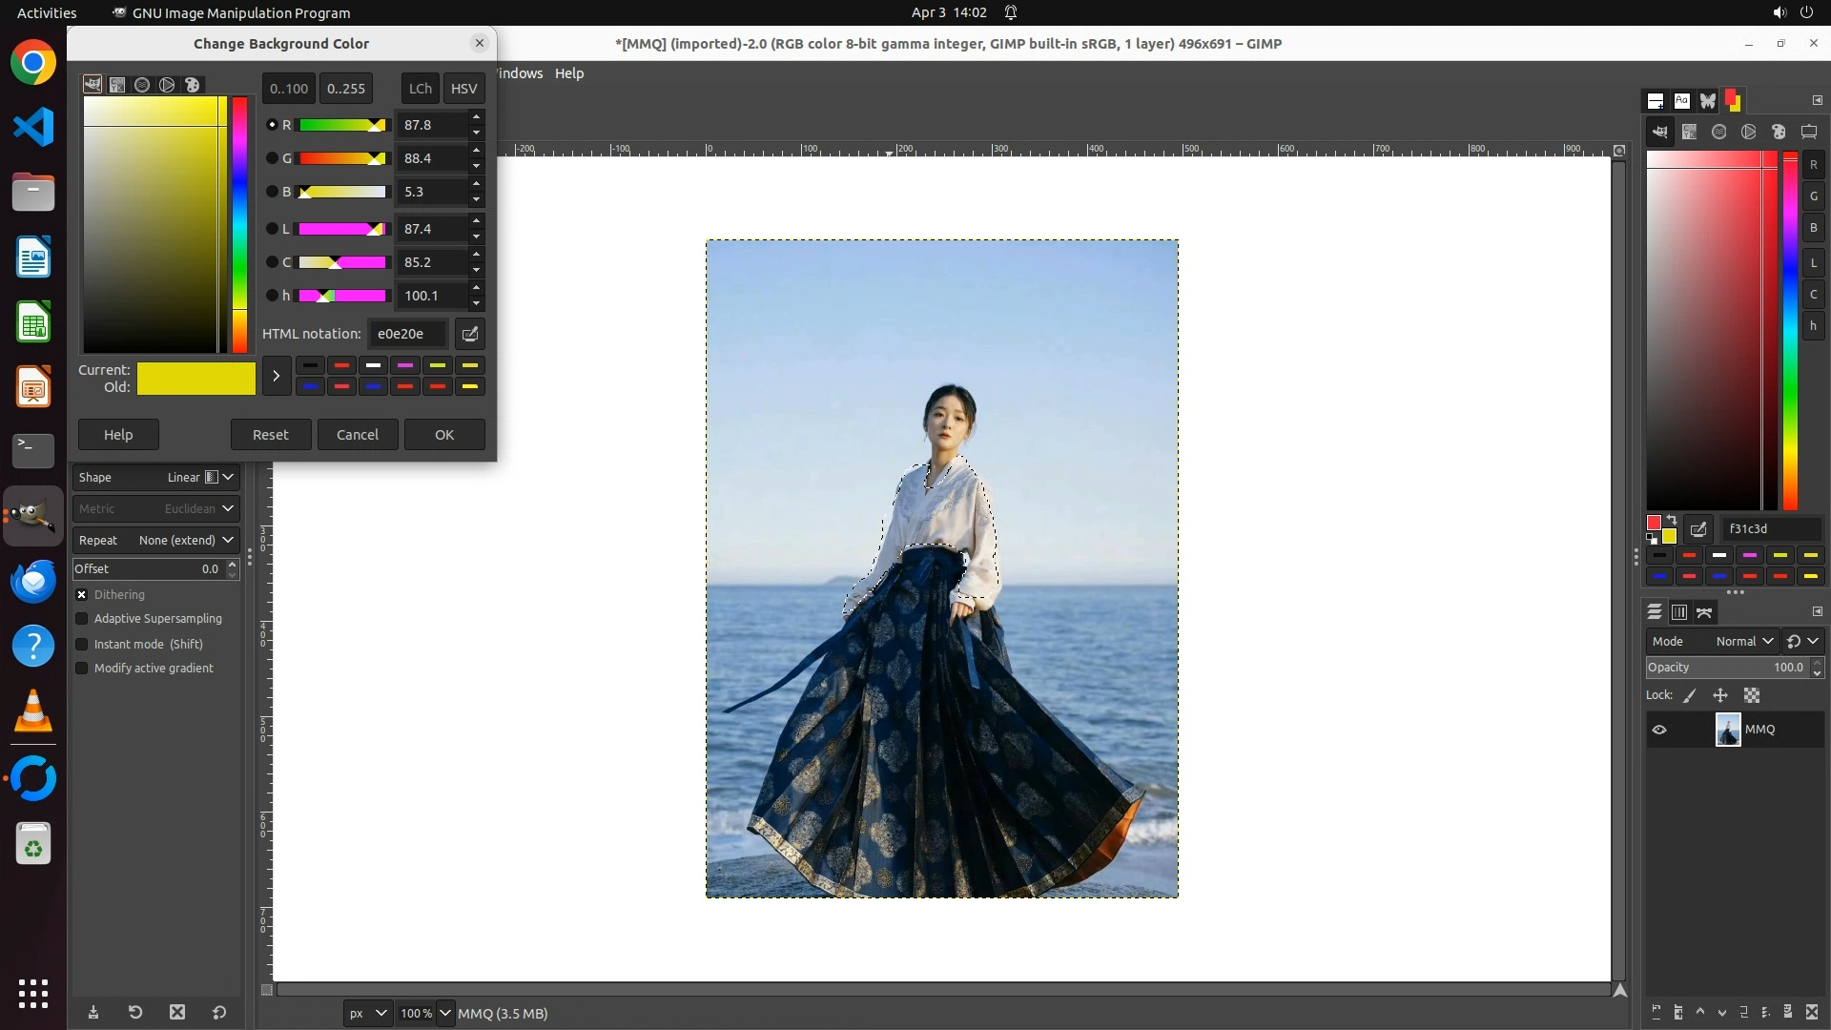
Task: Select the CMYK color selector icon in dialog
Action: pos(117,85)
